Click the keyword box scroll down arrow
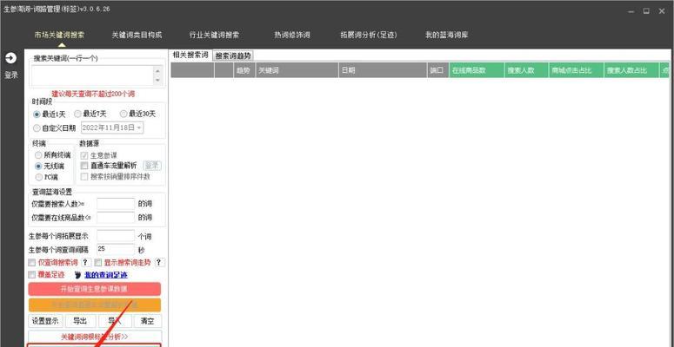Image resolution: width=674 pixels, height=347 pixels. pos(157,80)
